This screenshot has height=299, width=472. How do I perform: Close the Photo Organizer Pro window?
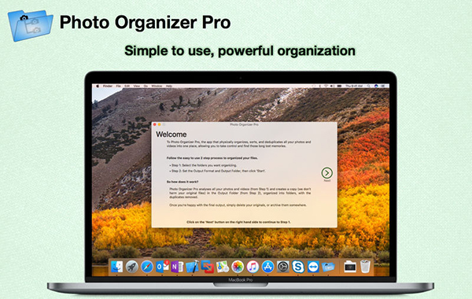pos(155,124)
